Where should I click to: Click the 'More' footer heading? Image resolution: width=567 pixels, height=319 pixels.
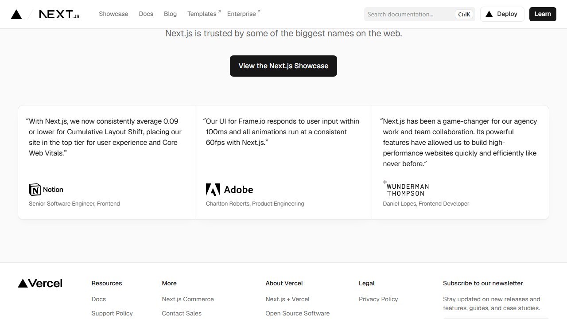169,283
